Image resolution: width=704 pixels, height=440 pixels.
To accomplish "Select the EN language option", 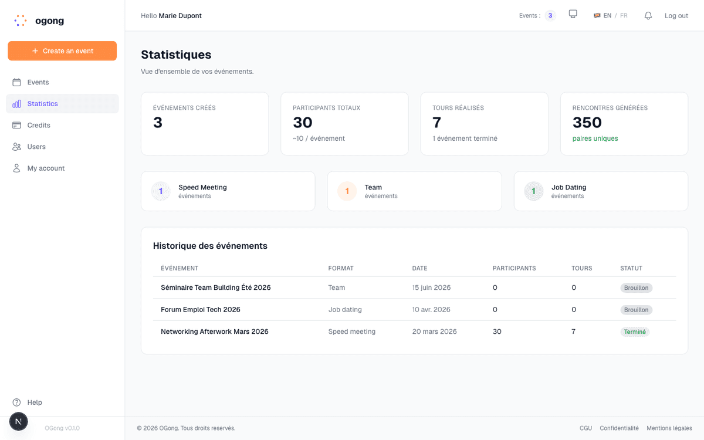I will pyautogui.click(x=606, y=16).
